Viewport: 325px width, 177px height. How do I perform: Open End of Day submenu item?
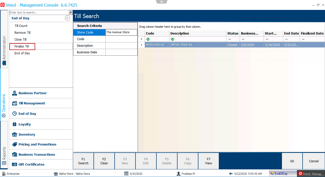click(x=22, y=53)
